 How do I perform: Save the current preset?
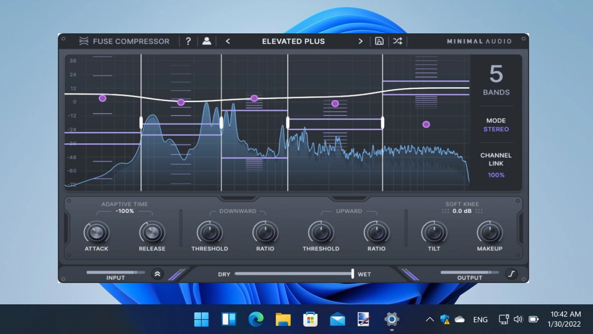(379, 41)
